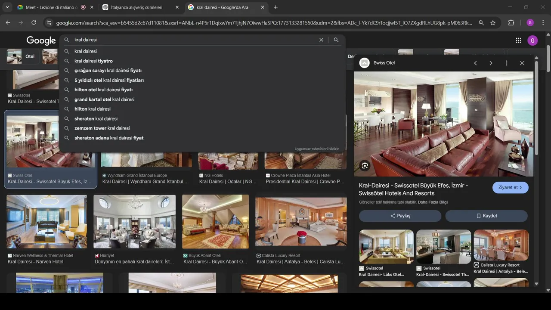Screen dimensions: 551x310
Task: View the site information icon in the address bar
Action: [x=49, y=23]
